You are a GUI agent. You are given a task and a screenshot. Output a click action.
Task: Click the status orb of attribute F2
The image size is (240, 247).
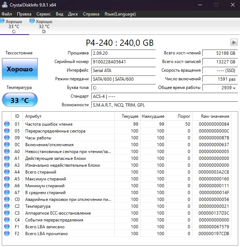pyautogui.click(x=7, y=233)
